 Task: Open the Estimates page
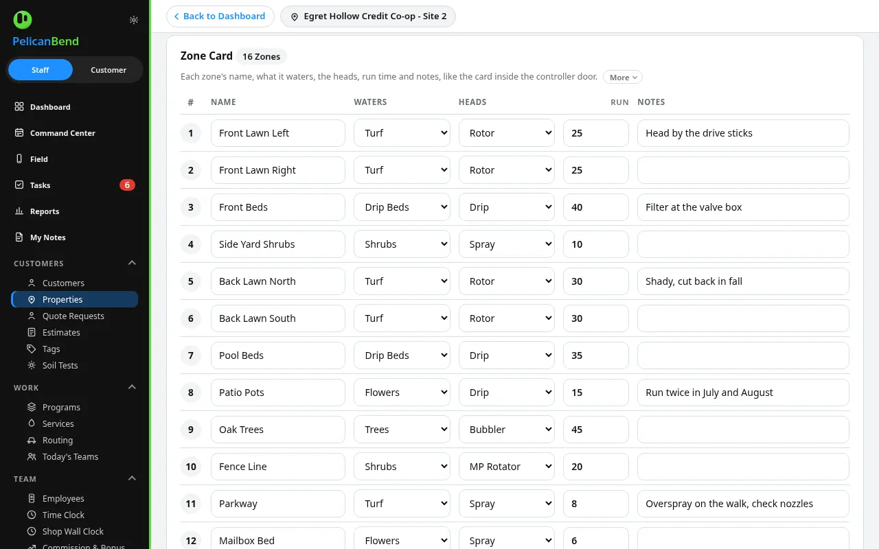[75, 333]
